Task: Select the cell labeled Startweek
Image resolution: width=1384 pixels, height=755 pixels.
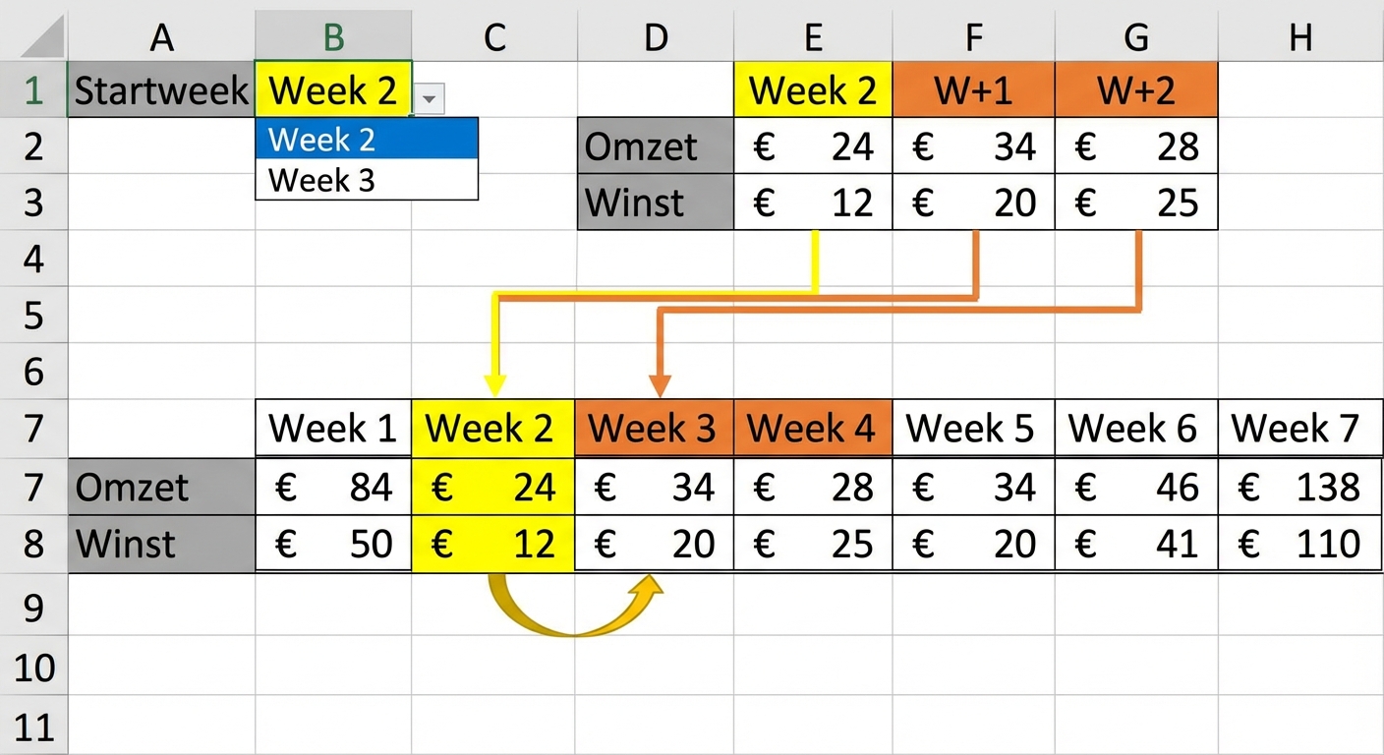Action: click(161, 89)
